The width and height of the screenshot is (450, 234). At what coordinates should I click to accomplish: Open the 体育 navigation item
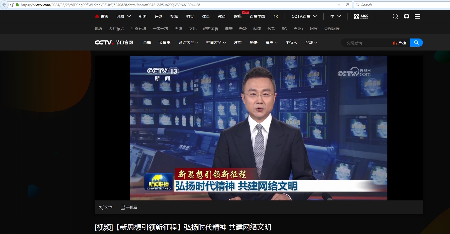point(206,16)
